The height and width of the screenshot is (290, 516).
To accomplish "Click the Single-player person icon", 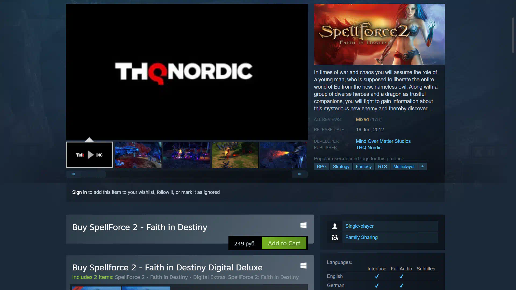I will click(335, 226).
